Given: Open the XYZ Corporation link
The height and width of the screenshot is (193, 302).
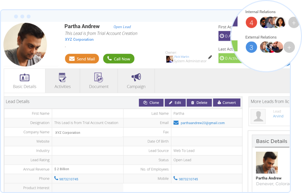Looking at the screenshot, I should pyautogui.click(x=79, y=39).
